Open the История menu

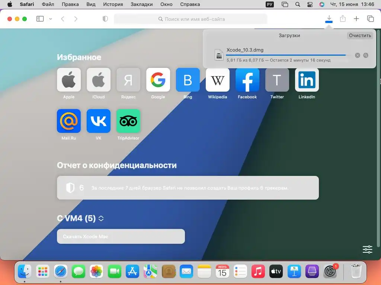click(113, 4)
